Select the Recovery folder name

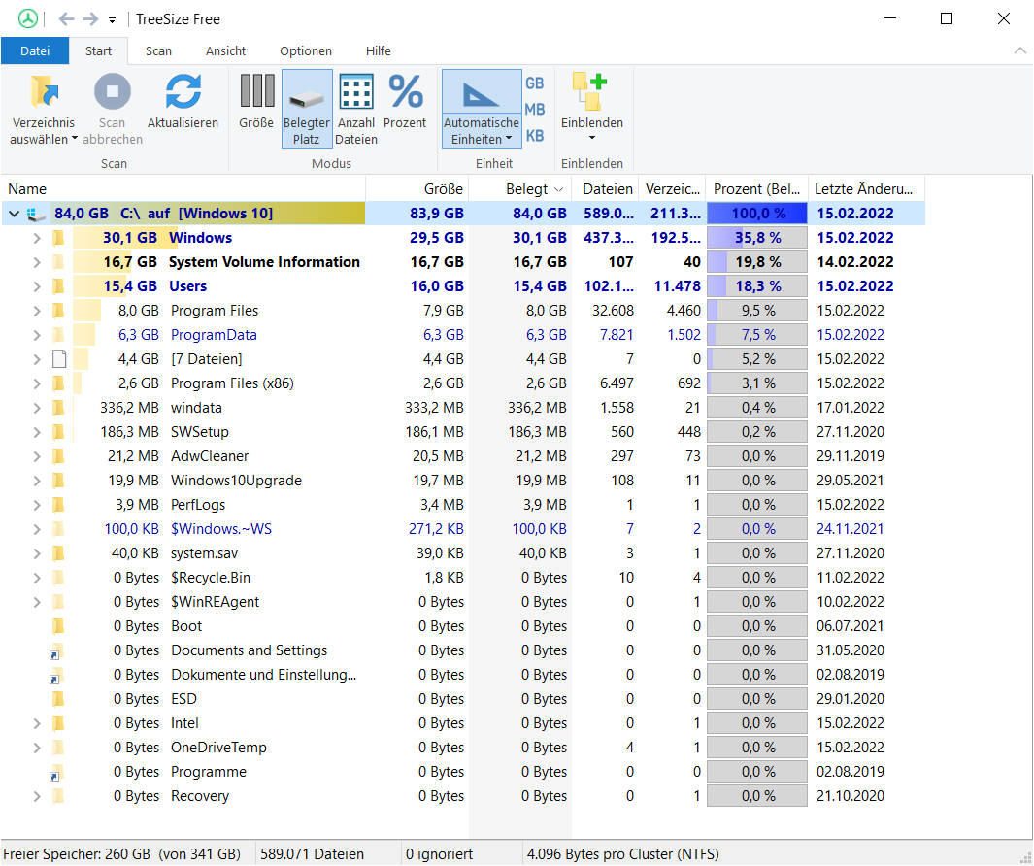(200, 796)
